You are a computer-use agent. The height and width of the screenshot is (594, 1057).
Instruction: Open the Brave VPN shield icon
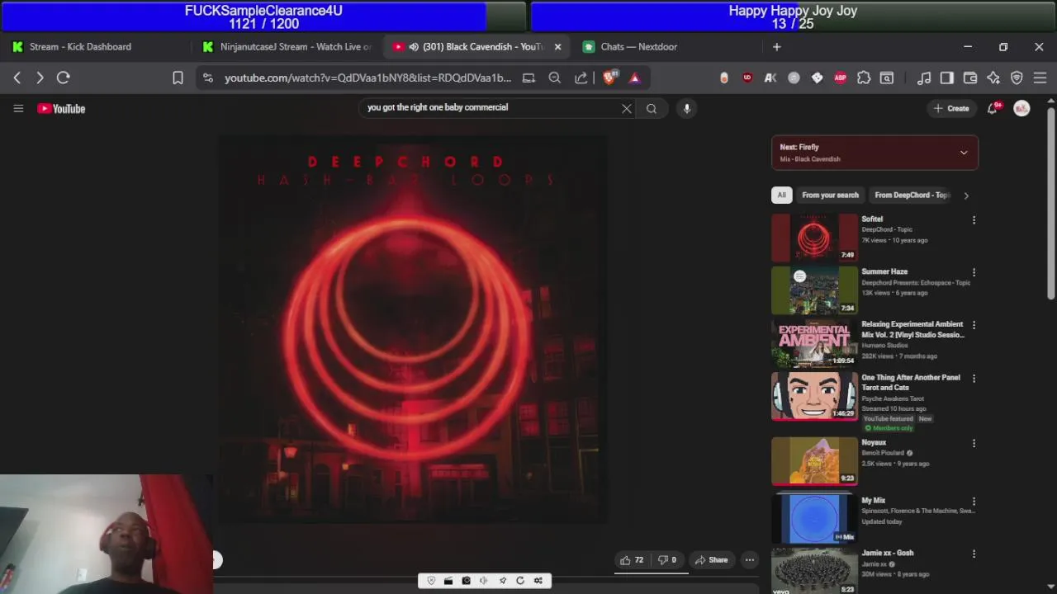(1017, 78)
